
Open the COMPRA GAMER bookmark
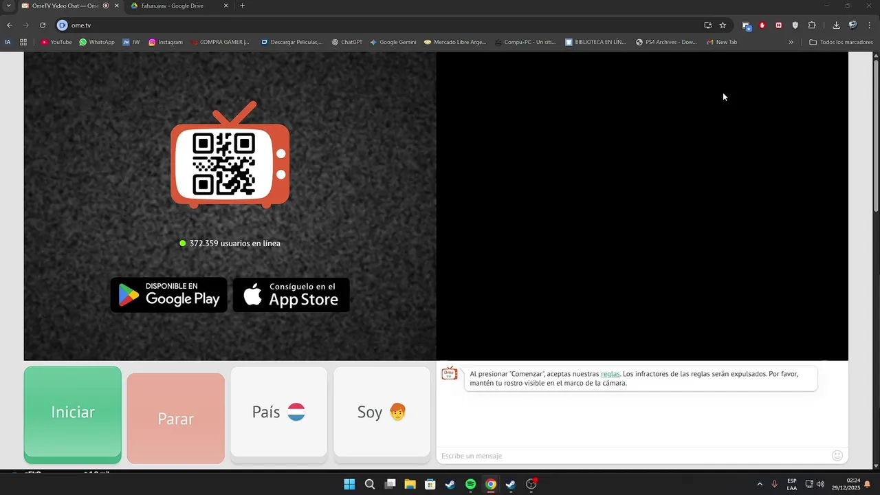[x=220, y=42]
